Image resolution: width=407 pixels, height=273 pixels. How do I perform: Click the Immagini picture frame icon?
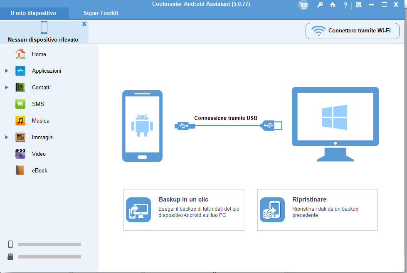pyautogui.click(x=20, y=137)
